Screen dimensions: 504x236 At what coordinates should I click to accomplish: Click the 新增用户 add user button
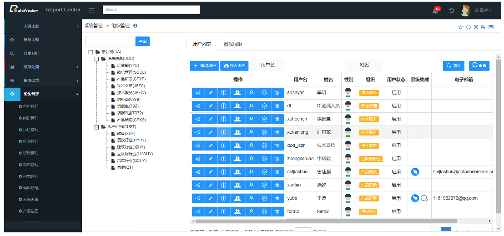pos(204,66)
